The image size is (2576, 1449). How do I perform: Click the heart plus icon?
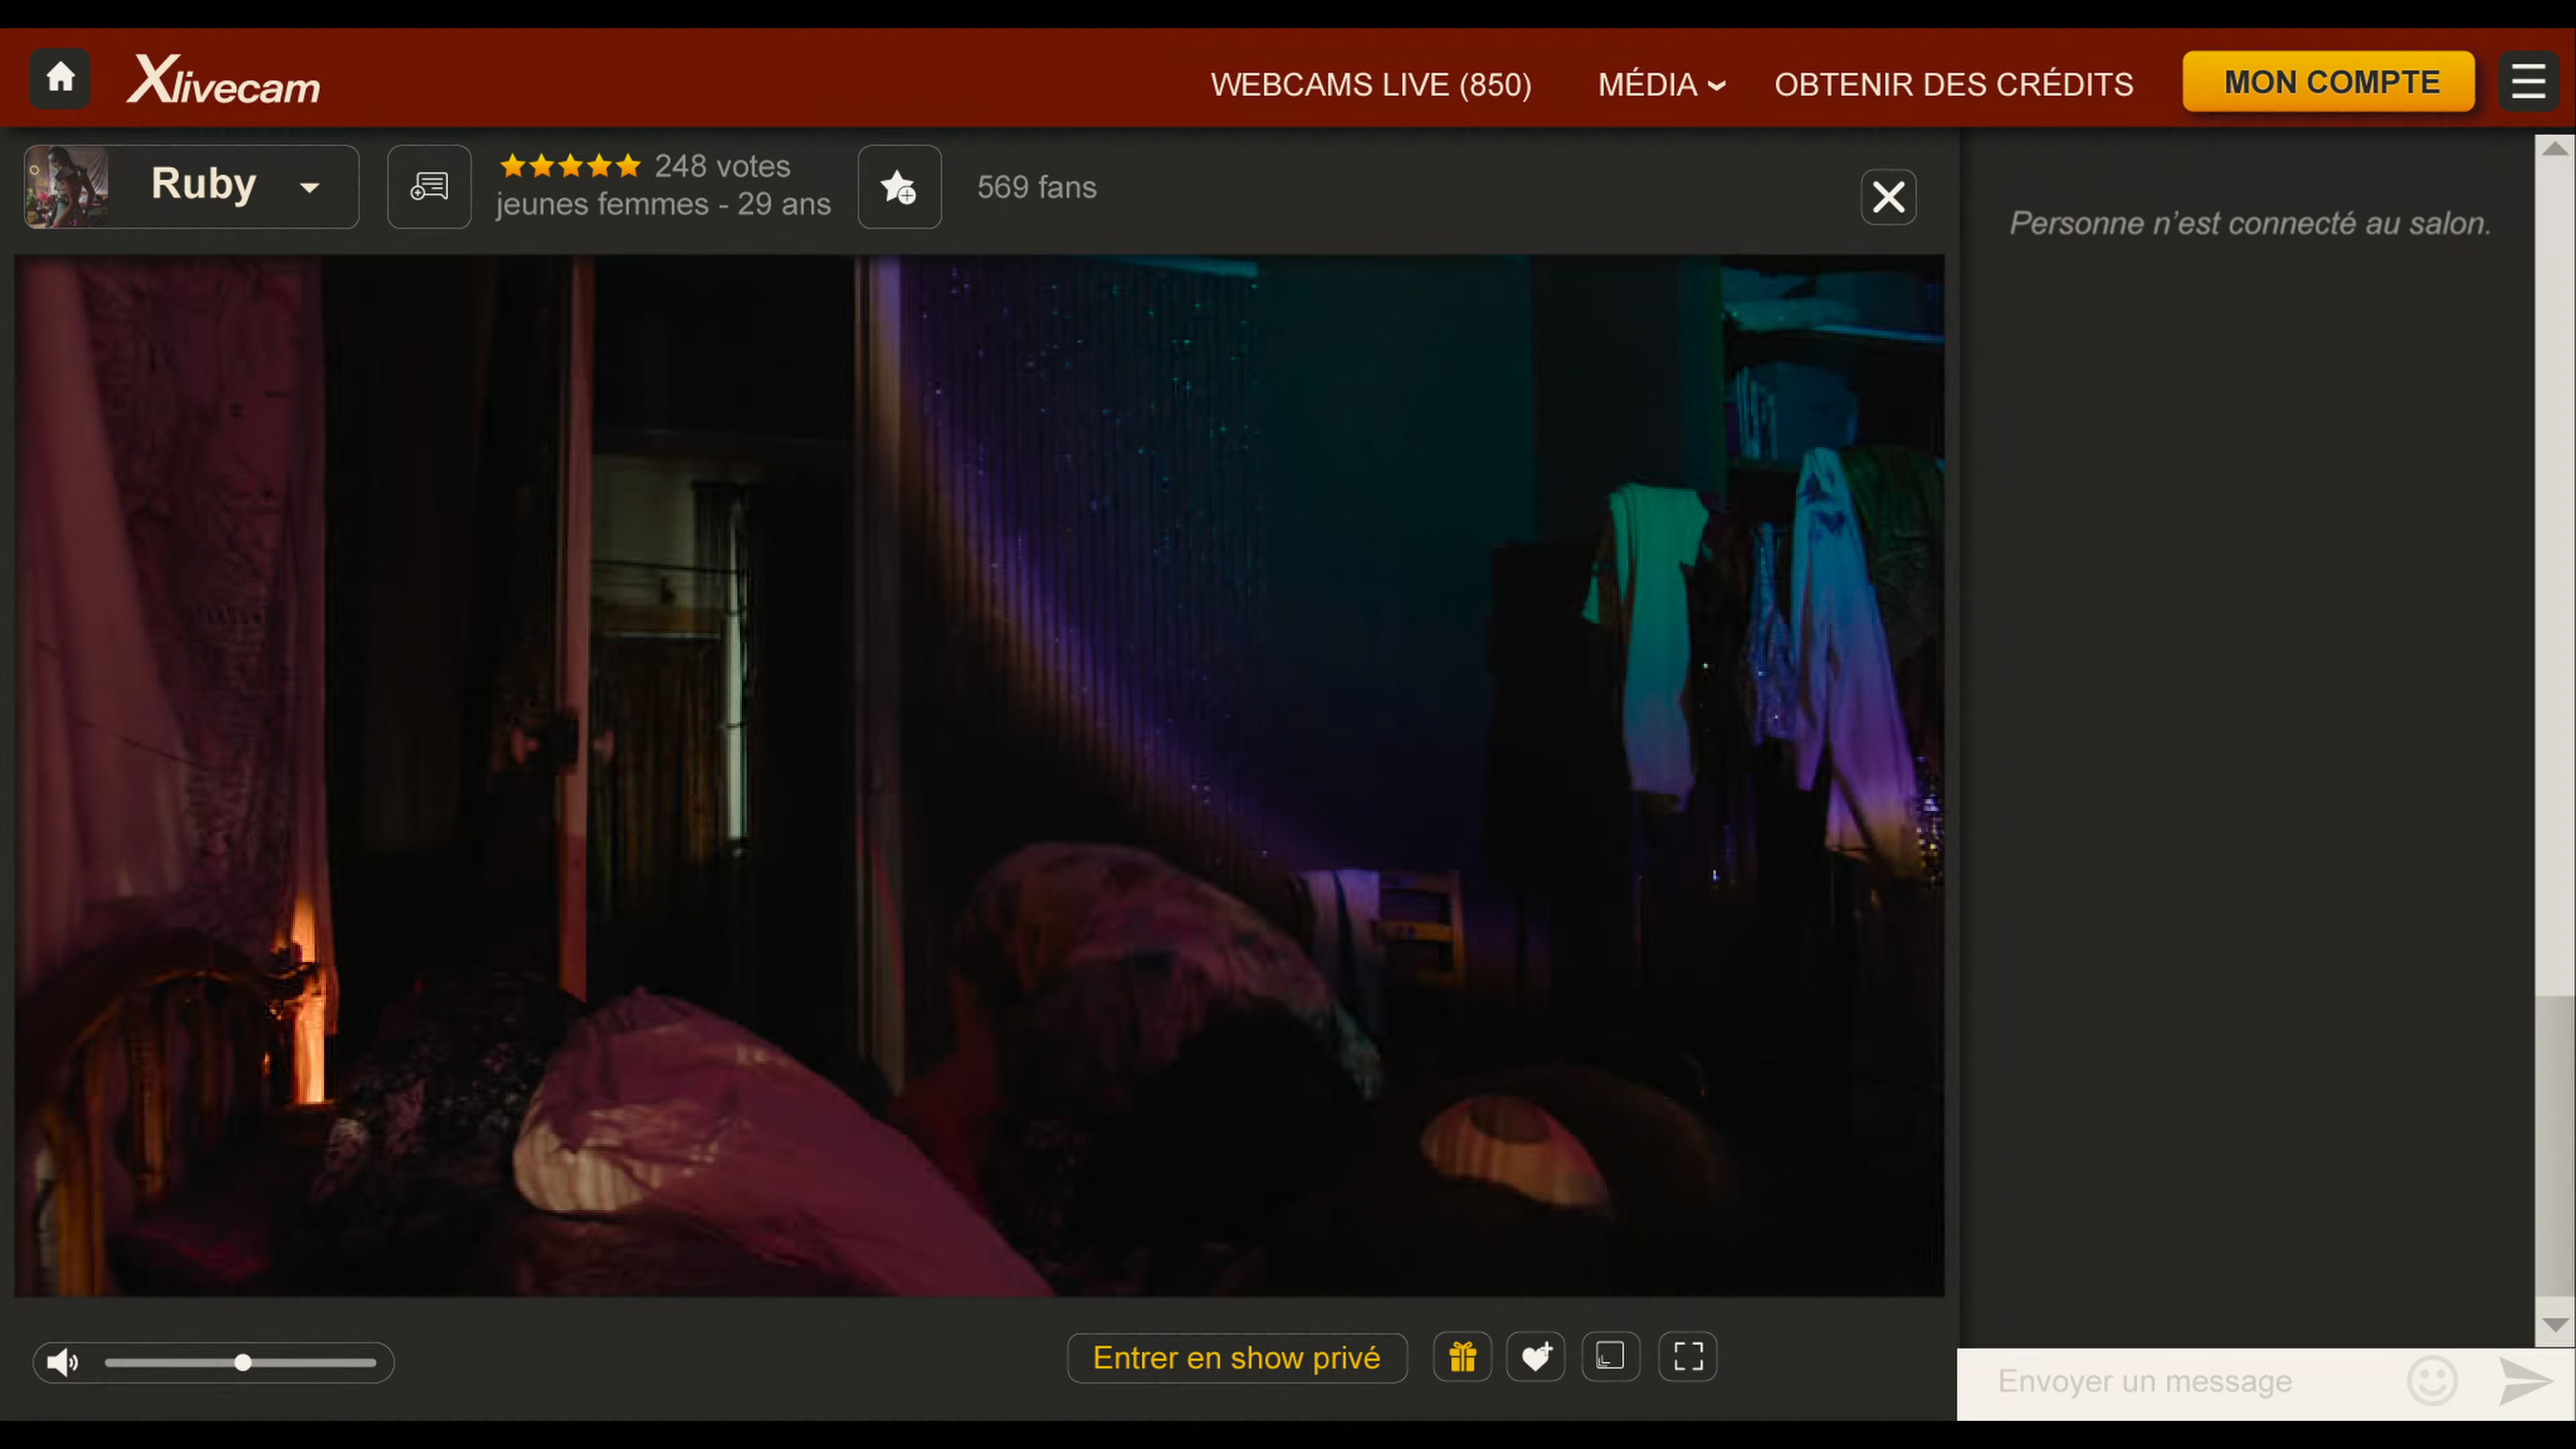1535,1357
